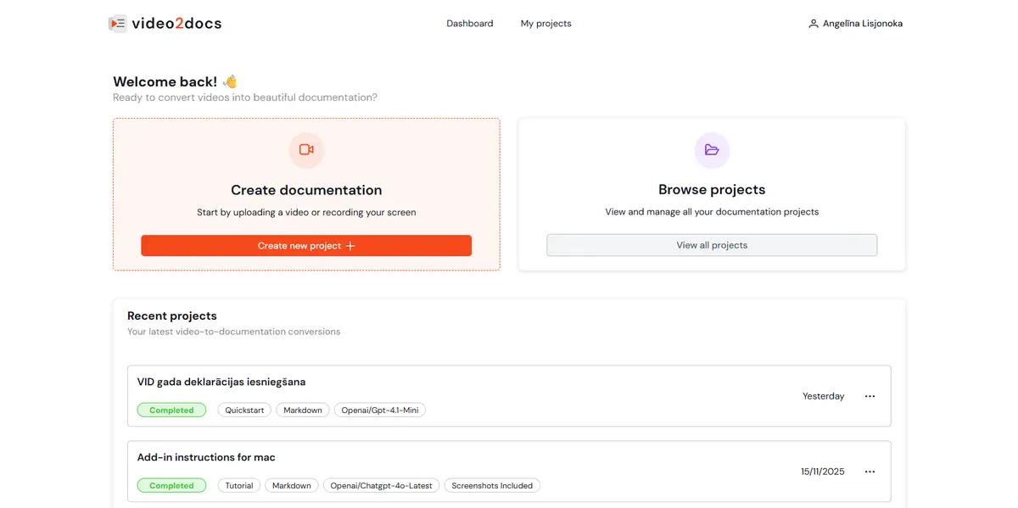Click the View all projects button
1018x508 pixels.
point(712,244)
